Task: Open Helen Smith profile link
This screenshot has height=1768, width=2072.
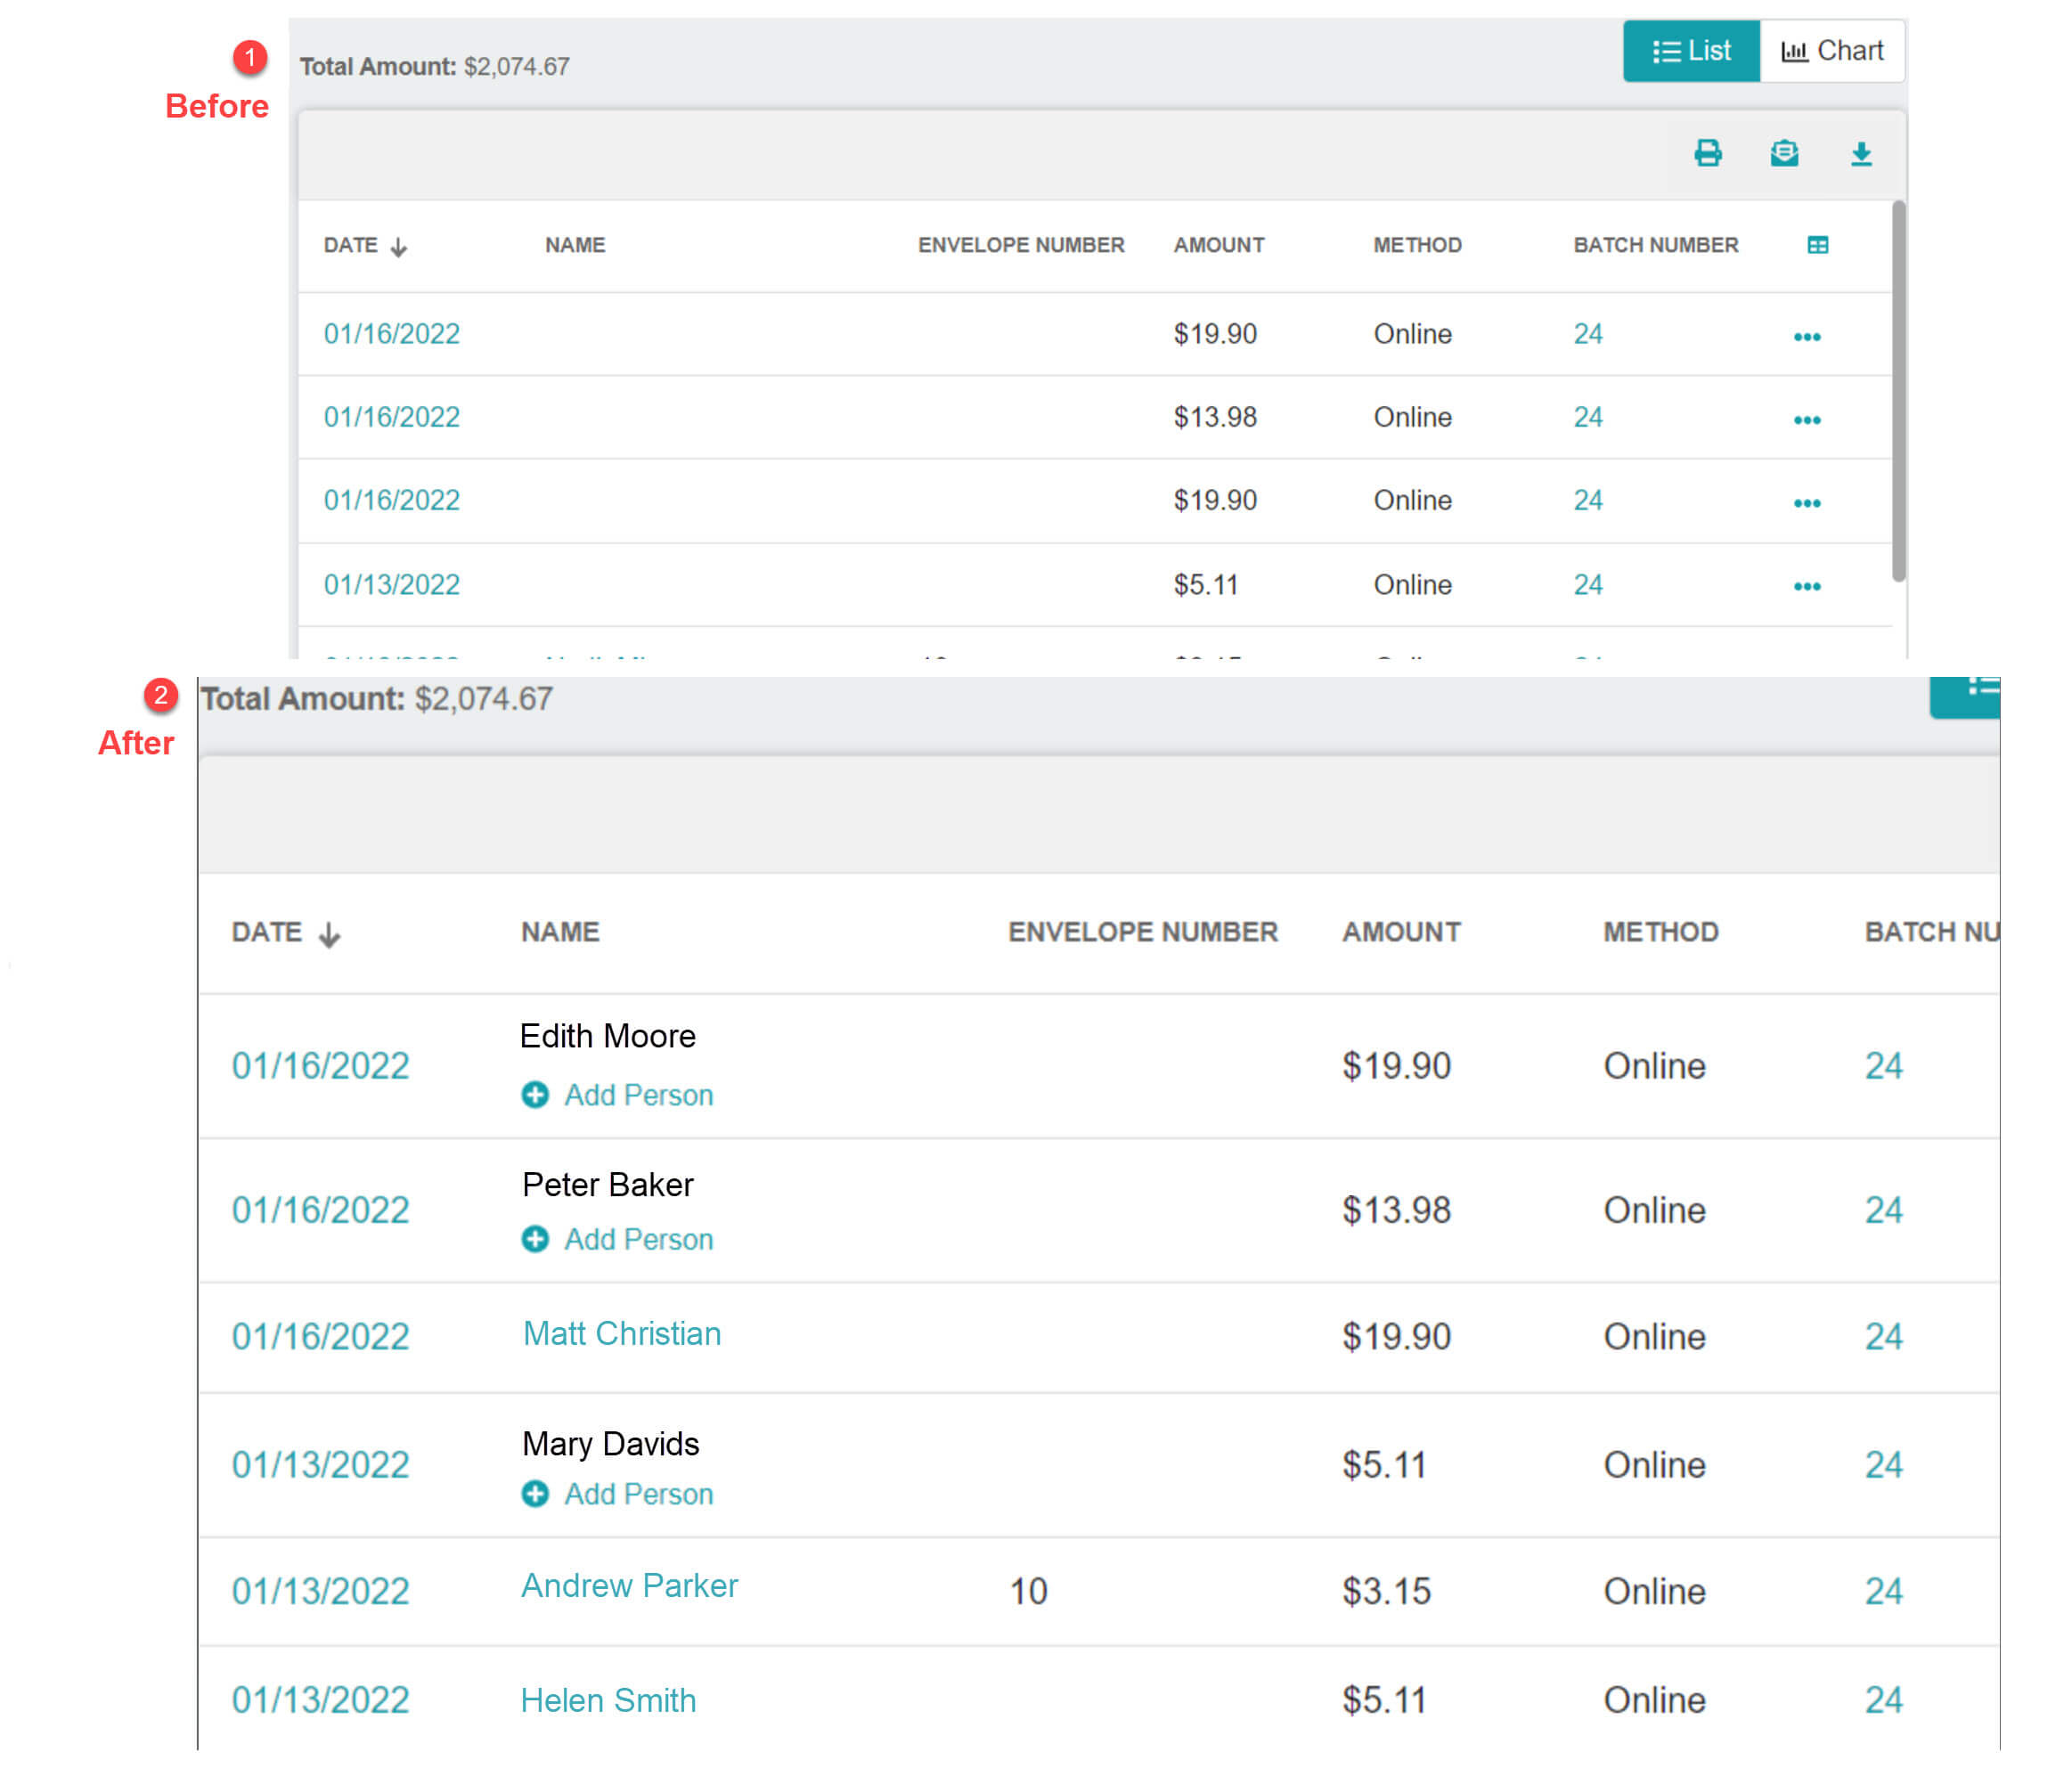Action: [x=608, y=1701]
